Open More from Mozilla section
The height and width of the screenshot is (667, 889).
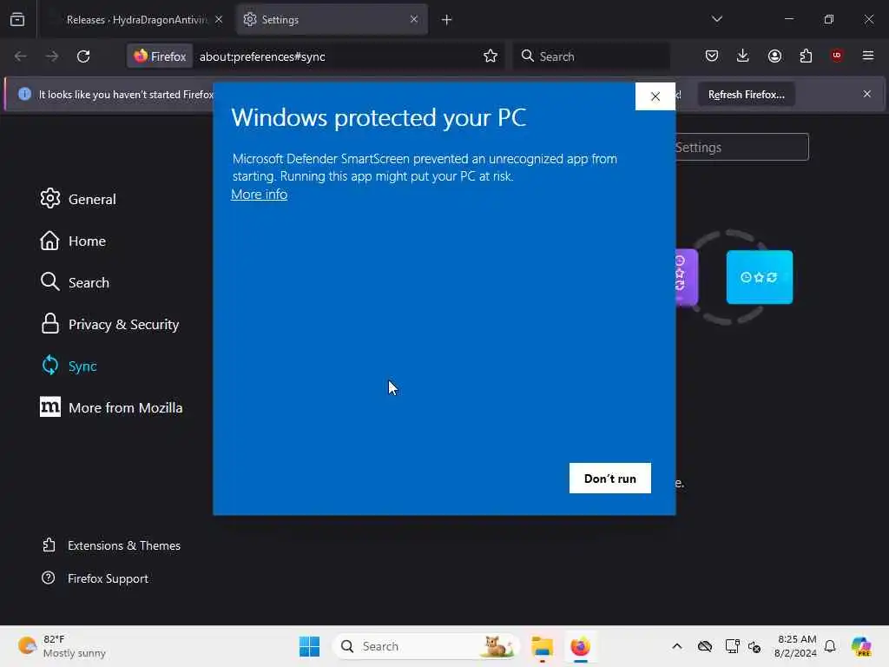tap(111, 408)
